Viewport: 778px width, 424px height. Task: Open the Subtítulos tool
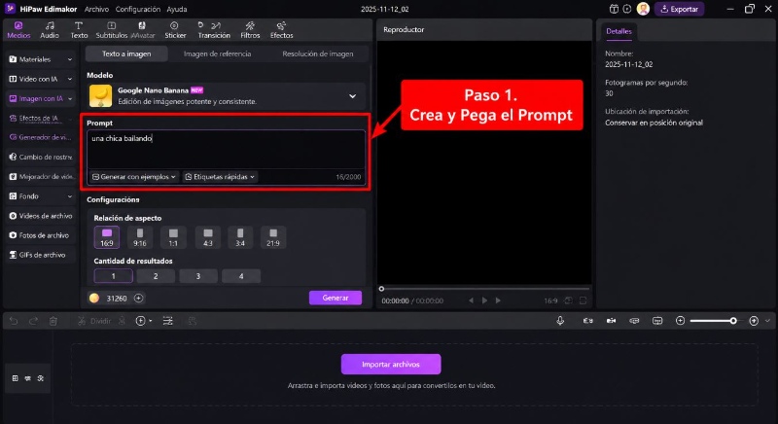pos(112,30)
